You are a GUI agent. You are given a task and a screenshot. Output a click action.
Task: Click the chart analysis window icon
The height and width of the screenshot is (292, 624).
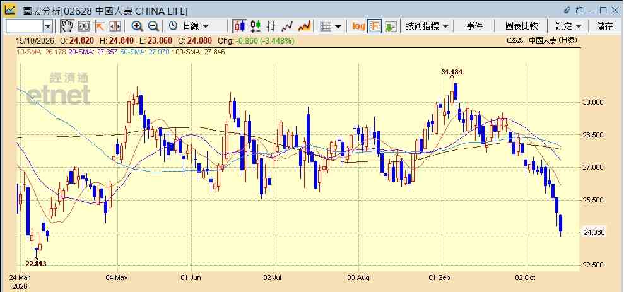[10, 10]
